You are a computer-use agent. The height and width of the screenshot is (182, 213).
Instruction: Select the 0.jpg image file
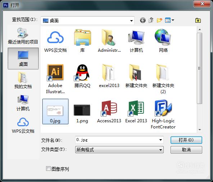[x=55, y=112]
